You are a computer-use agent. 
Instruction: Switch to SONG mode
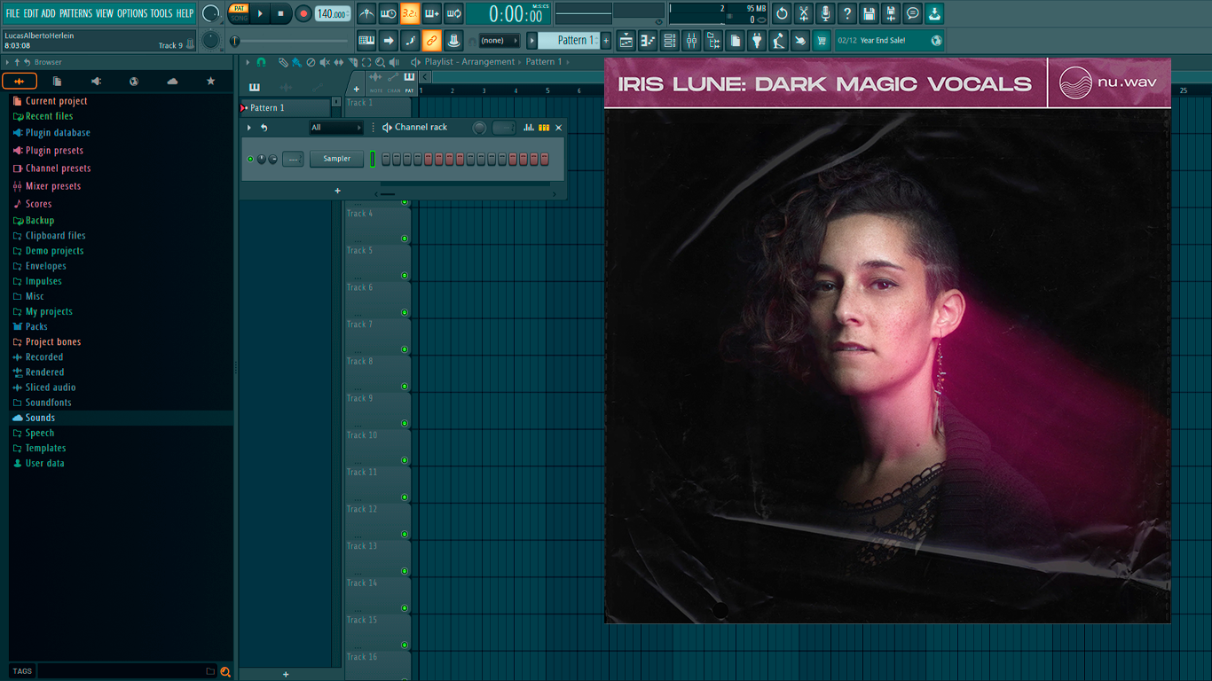coord(239,18)
